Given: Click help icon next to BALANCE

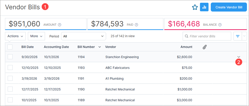Looking at the screenshot, I should click(x=220, y=25).
